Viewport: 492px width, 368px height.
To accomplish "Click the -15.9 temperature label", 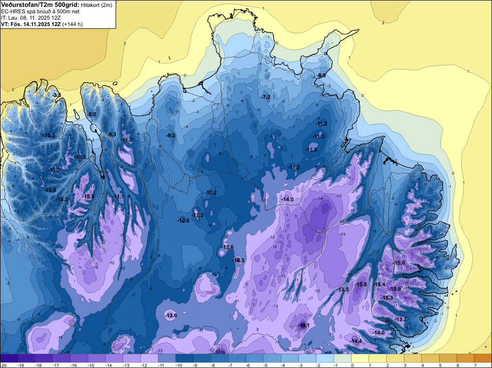I will click(395, 289).
